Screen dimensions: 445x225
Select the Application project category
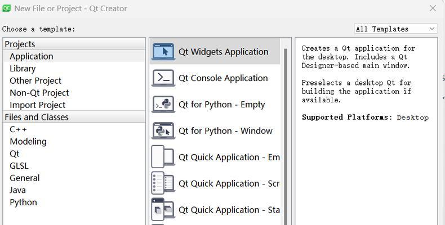74,56
